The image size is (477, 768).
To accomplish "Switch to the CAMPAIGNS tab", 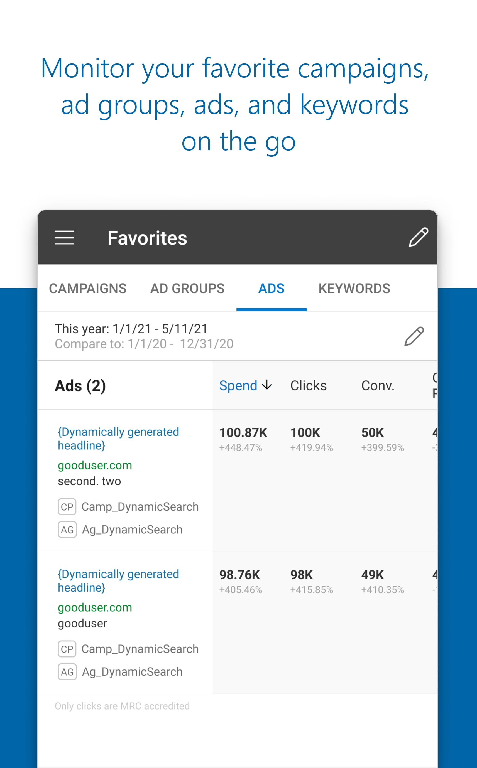I will 88,288.
